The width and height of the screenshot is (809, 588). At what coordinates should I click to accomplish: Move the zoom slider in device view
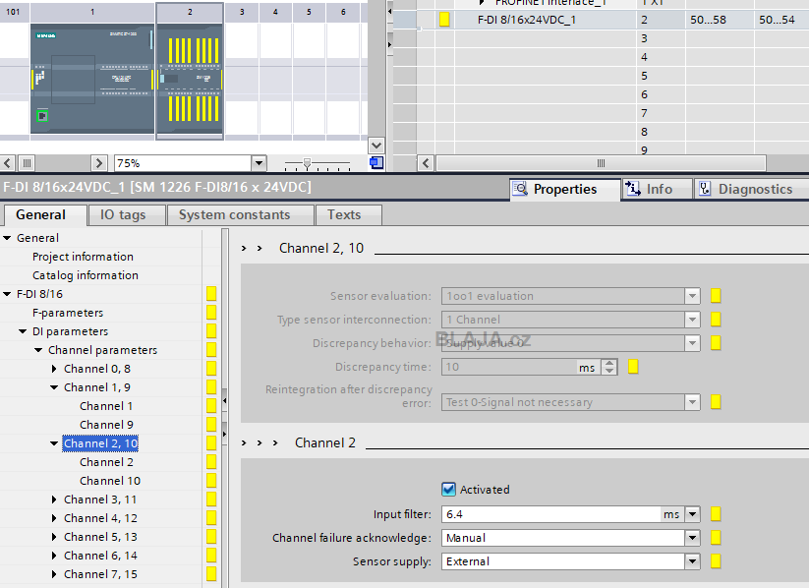(x=307, y=164)
